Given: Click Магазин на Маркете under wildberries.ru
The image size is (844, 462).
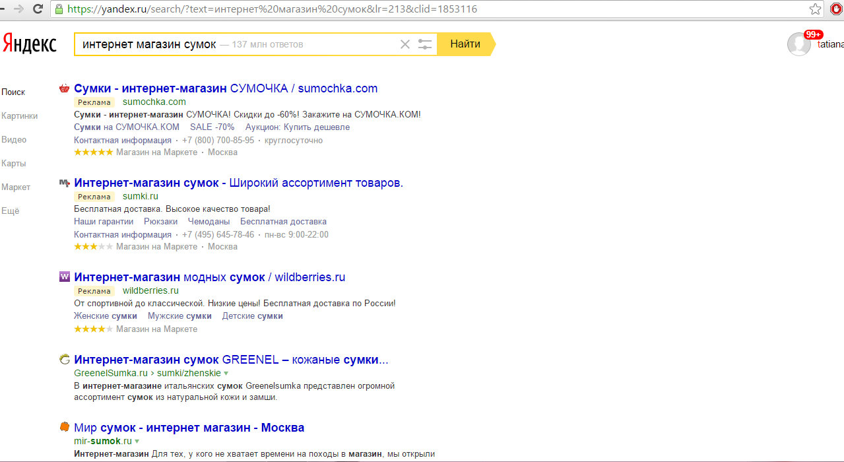Looking at the screenshot, I should [x=156, y=329].
